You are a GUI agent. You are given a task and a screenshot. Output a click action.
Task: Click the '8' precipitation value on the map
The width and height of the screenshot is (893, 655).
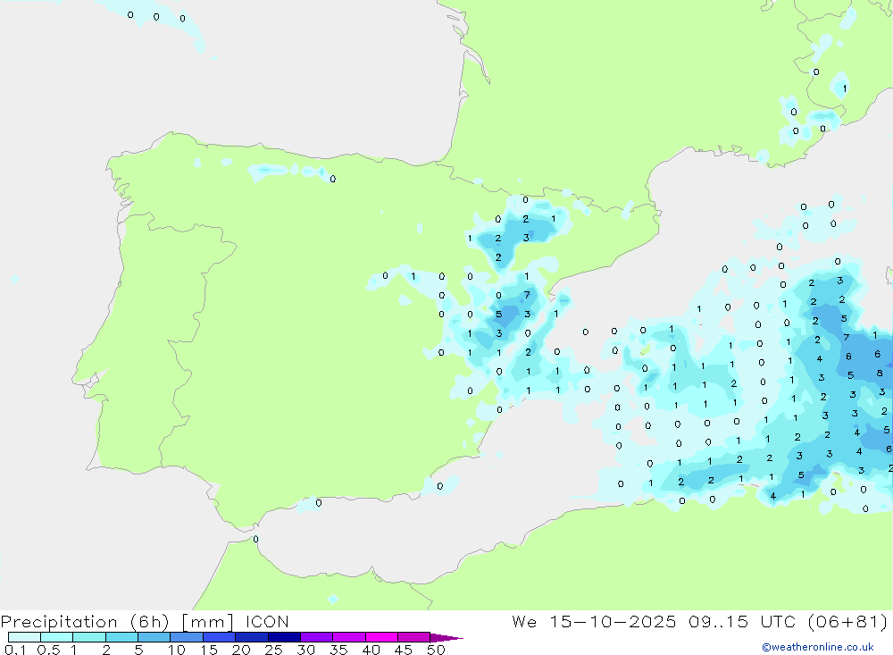880,373
